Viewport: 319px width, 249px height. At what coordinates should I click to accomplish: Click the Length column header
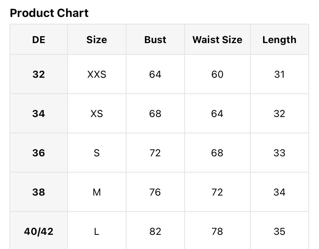tap(279, 40)
